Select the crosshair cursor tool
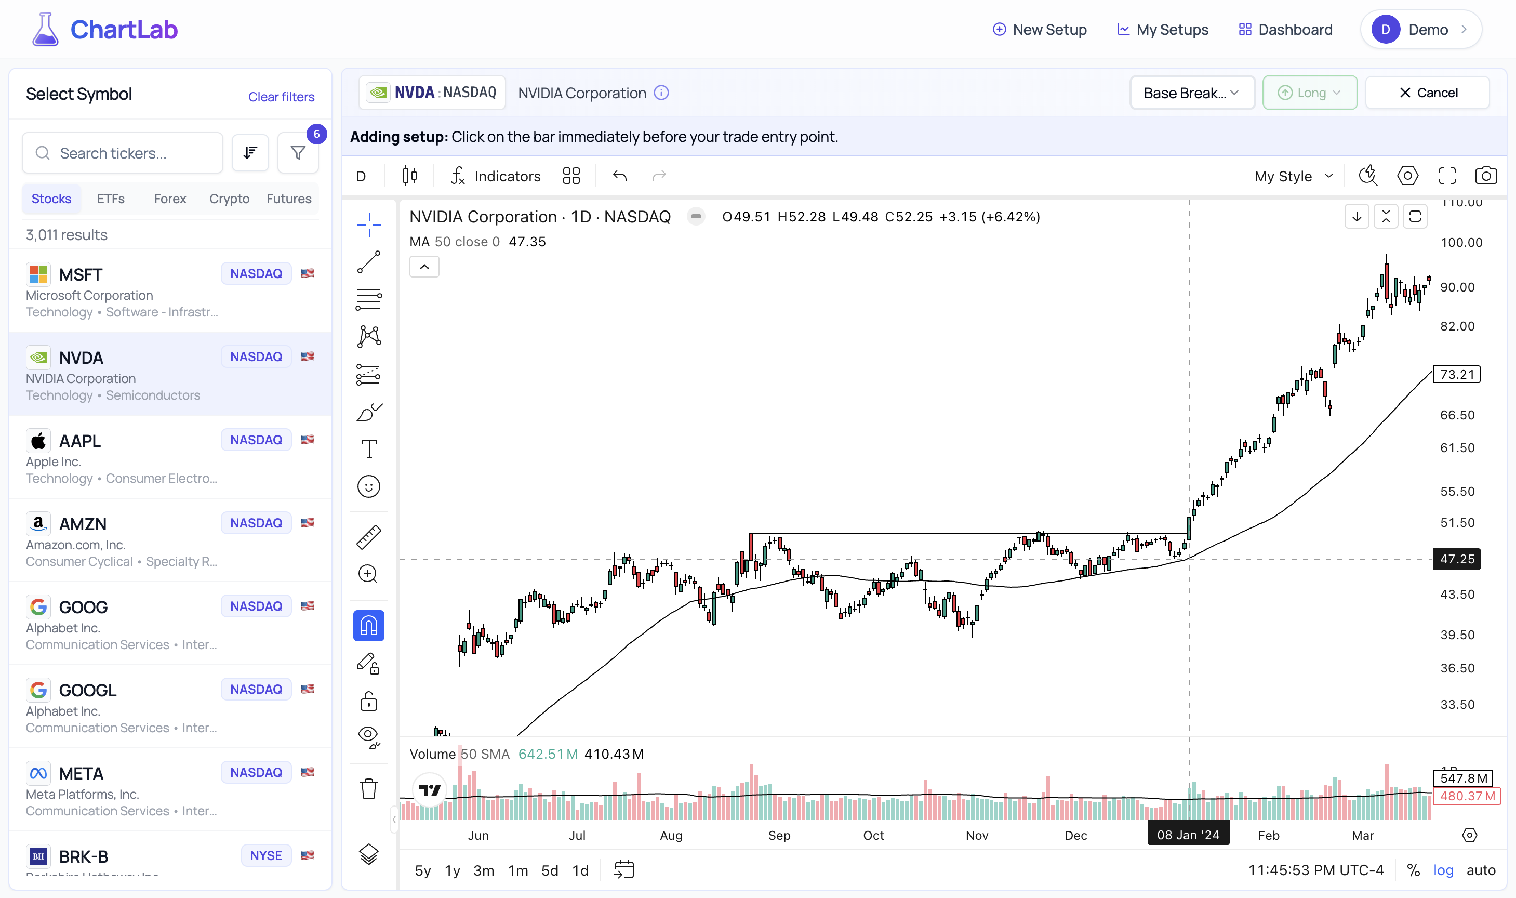1516x898 pixels. (368, 225)
